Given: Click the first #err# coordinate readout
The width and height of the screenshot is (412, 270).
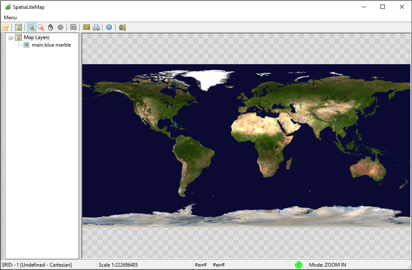Looking at the screenshot, I should pyautogui.click(x=201, y=265).
